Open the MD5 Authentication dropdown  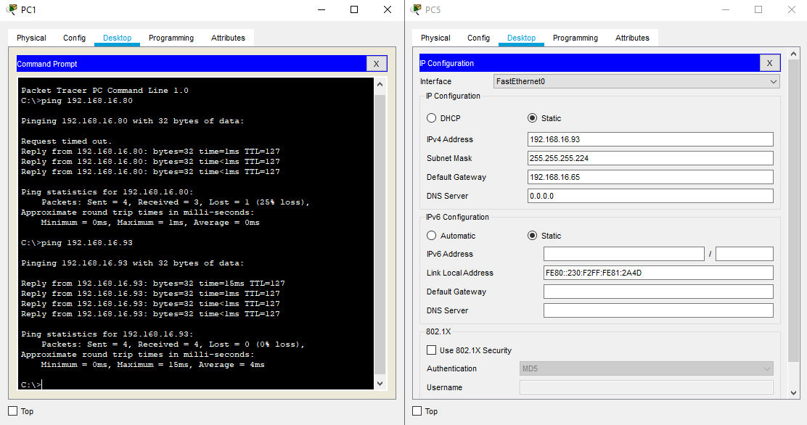[x=647, y=368]
